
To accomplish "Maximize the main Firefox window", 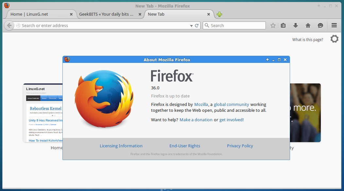I will point(330,6).
